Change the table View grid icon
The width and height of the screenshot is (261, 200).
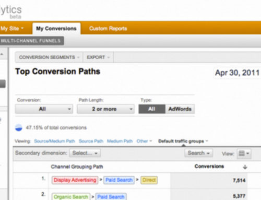[244, 154]
